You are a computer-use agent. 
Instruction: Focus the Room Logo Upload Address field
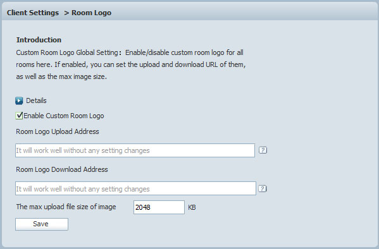coord(135,150)
